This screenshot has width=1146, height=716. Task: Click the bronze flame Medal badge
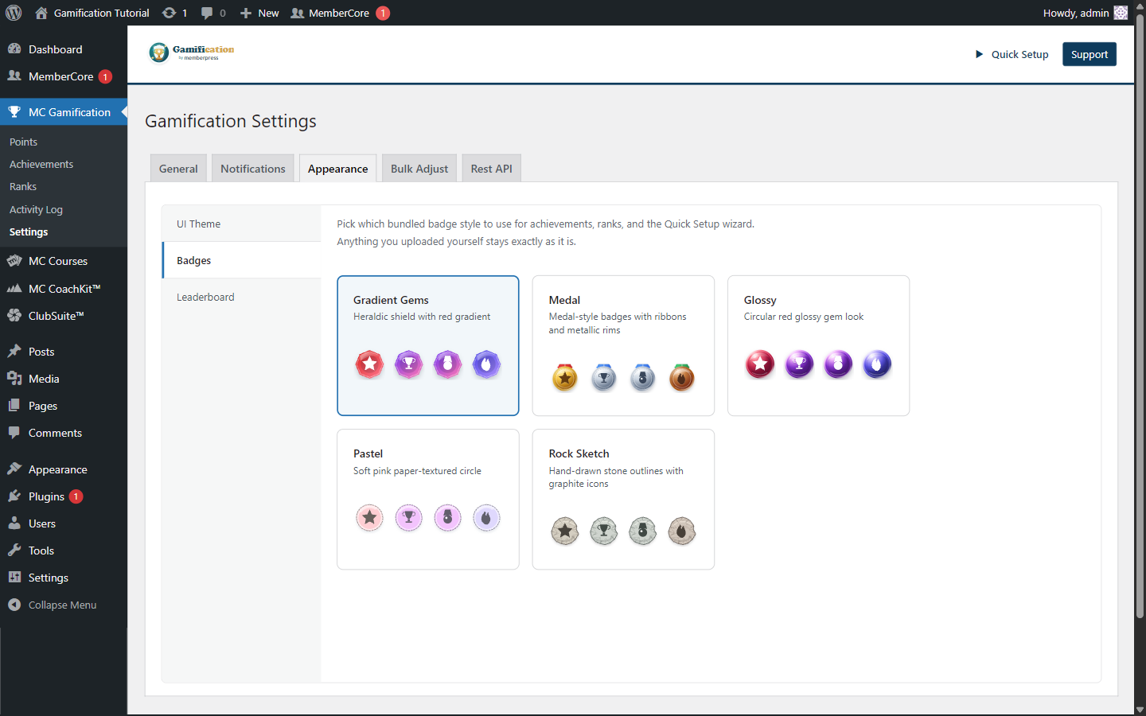pos(681,377)
